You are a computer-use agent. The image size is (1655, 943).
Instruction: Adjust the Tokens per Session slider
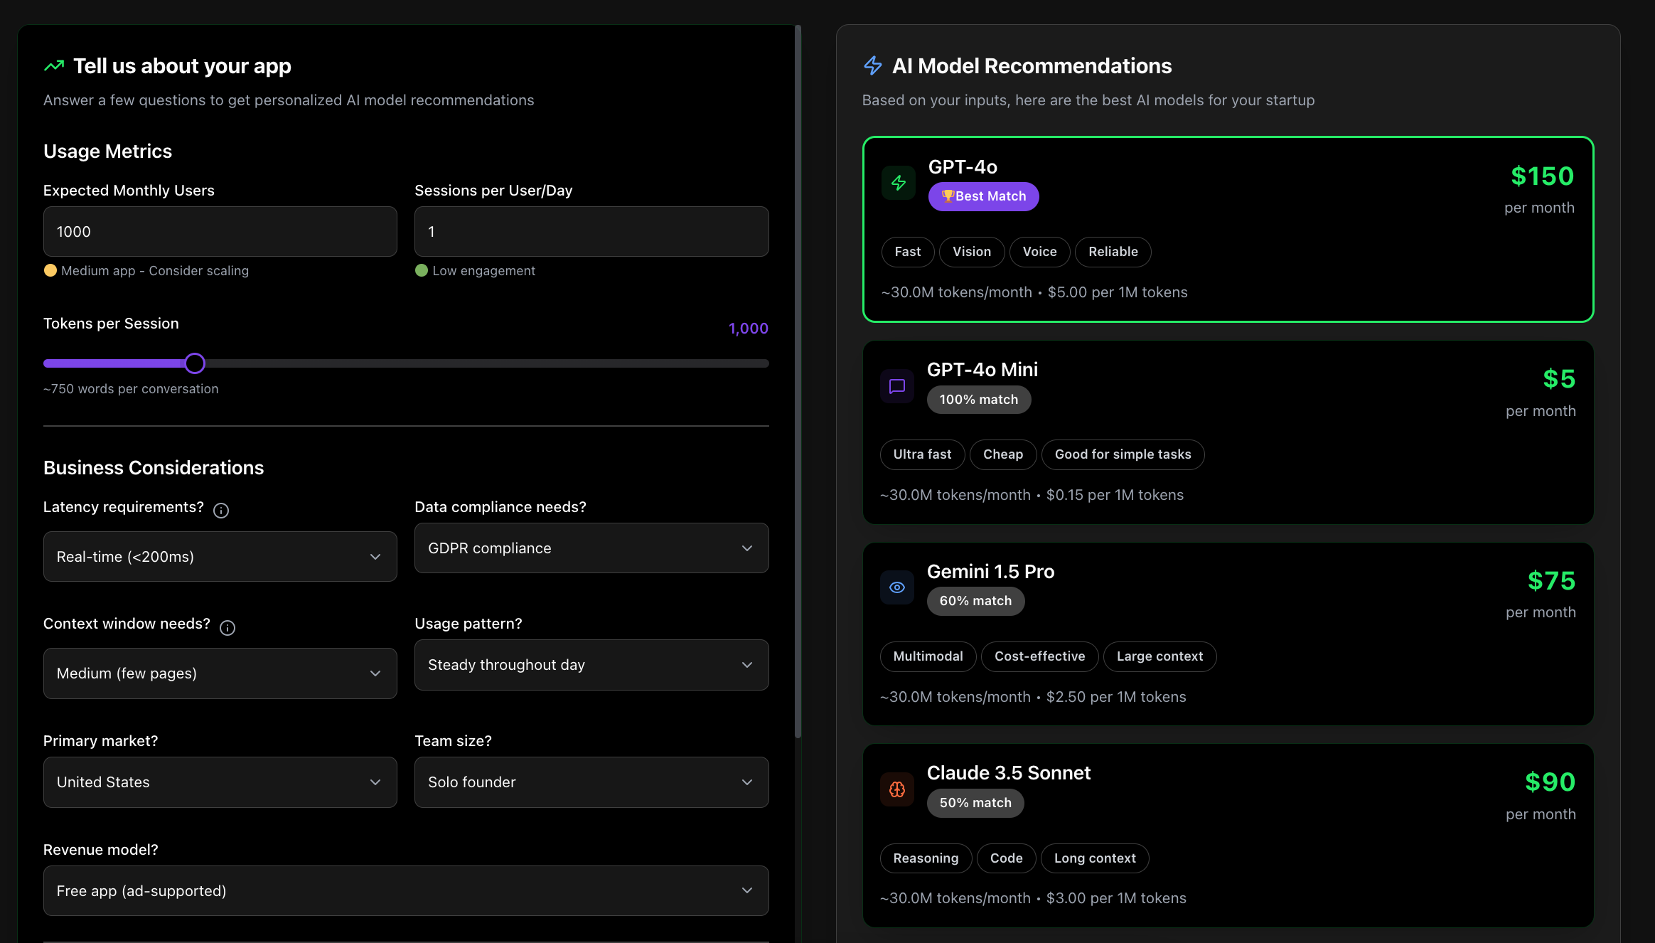pos(196,363)
